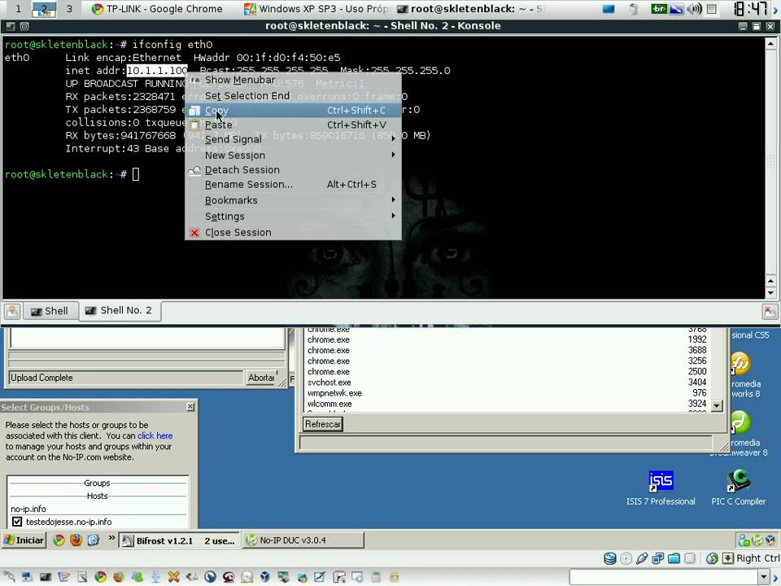Click Close Session in context menu
This screenshot has height=586, width=781.
point(293,232)
